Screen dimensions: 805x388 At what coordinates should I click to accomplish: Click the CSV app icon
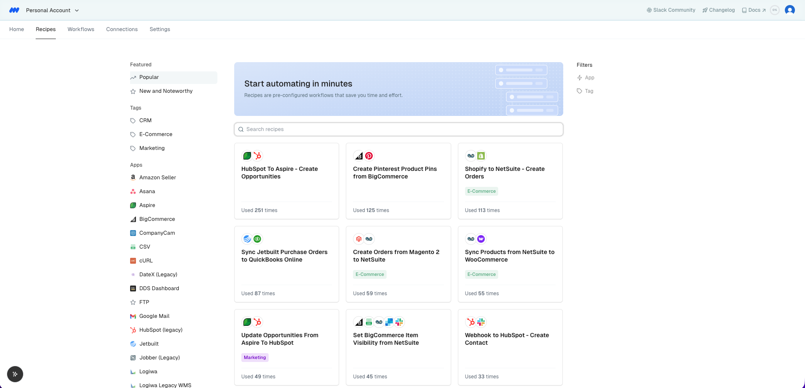pyautogui.click(x=133, y=247)
